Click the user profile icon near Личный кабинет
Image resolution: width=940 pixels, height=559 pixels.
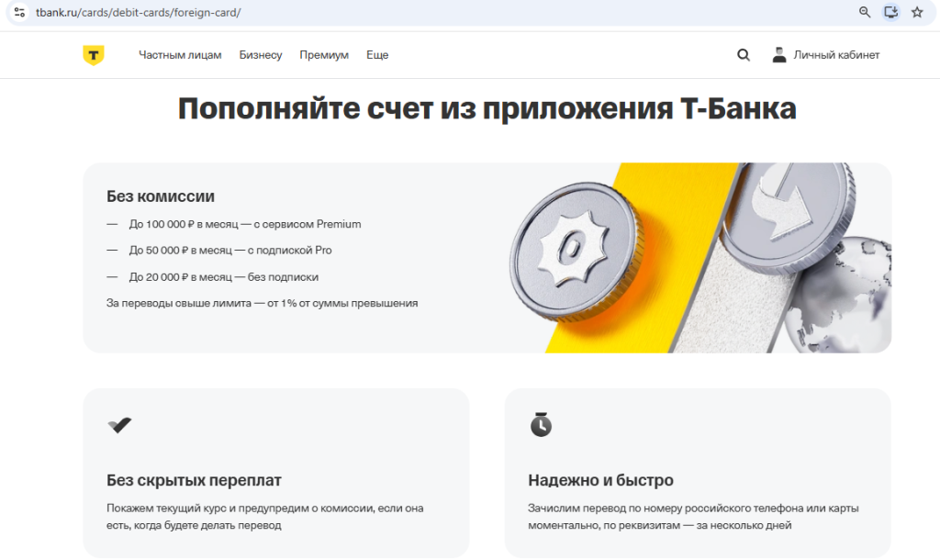pyautogui.click(x=778, y=55)
